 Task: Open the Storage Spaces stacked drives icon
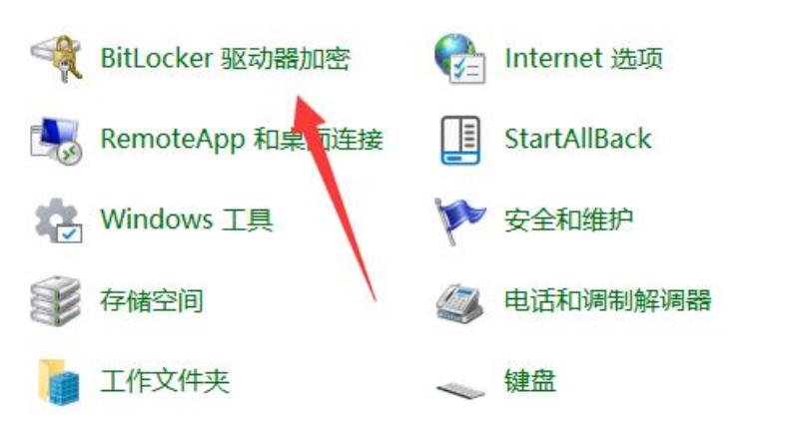tap(55, 301)
